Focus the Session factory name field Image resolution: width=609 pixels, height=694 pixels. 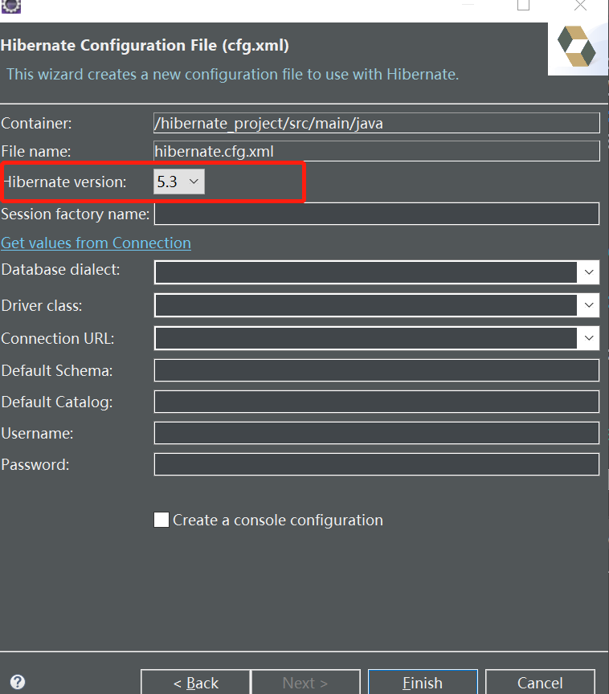[377, 214]
